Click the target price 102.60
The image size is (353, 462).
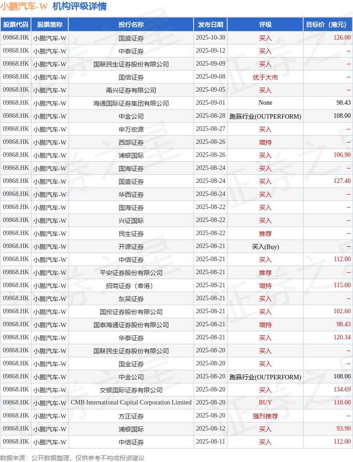[x=342, y=311]
